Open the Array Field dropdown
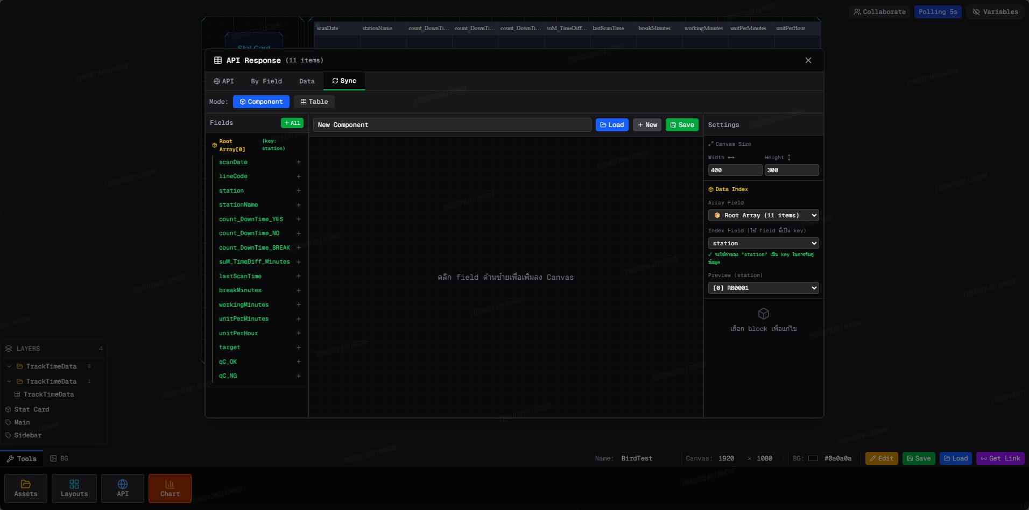Image resolution: width=1029 pixels, height=510 pixels. click(x=763, y=215)
